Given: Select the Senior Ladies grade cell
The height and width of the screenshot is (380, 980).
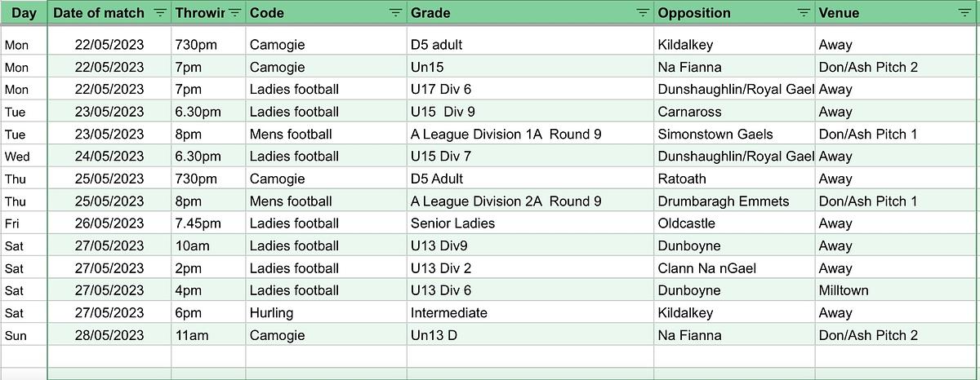Looking at the screenshot, I should (530, 223).
